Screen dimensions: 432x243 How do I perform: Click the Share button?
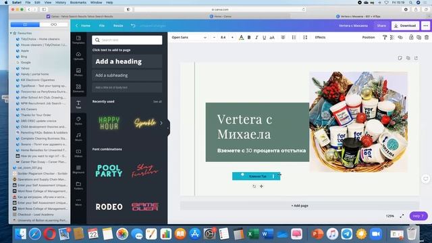[381, 26]
